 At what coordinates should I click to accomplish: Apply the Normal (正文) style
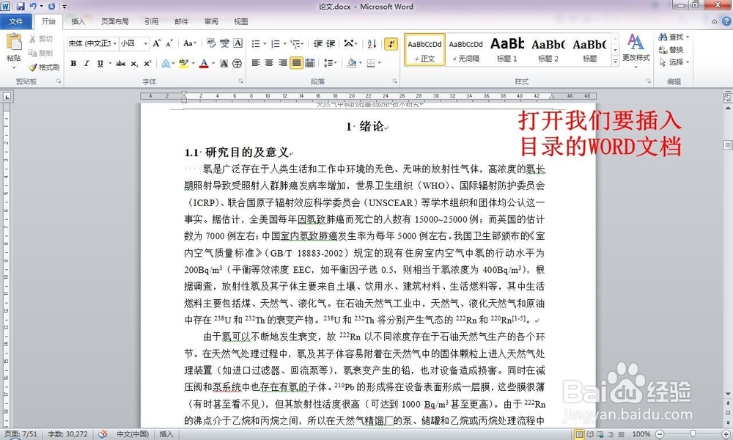(424, 50)
